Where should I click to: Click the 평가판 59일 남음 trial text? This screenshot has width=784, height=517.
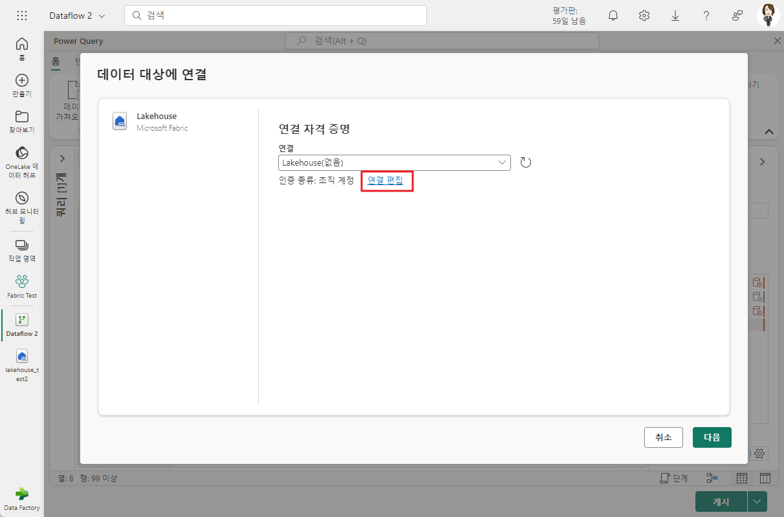569,16
